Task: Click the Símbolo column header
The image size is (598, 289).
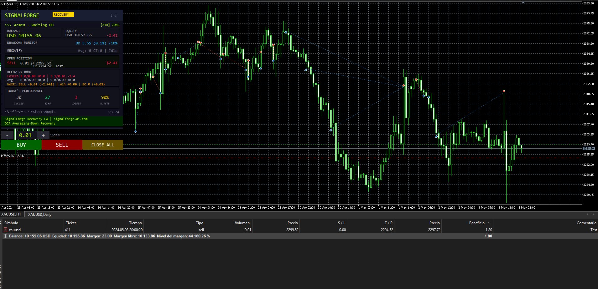Action: click(x=11, y=223)
